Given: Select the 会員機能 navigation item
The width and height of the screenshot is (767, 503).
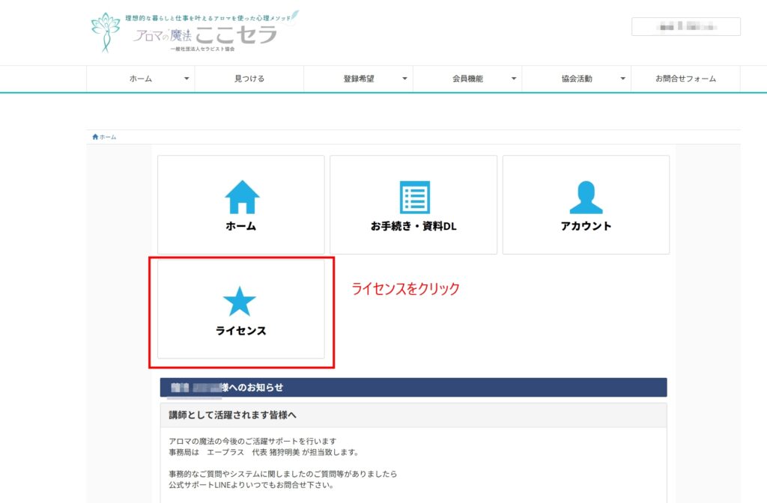Looking at the screenshot, I should click(x=467, y=79).
